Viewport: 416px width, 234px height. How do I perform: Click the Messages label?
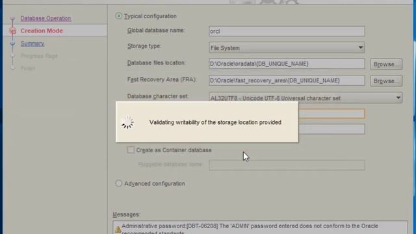coord(126,214)
